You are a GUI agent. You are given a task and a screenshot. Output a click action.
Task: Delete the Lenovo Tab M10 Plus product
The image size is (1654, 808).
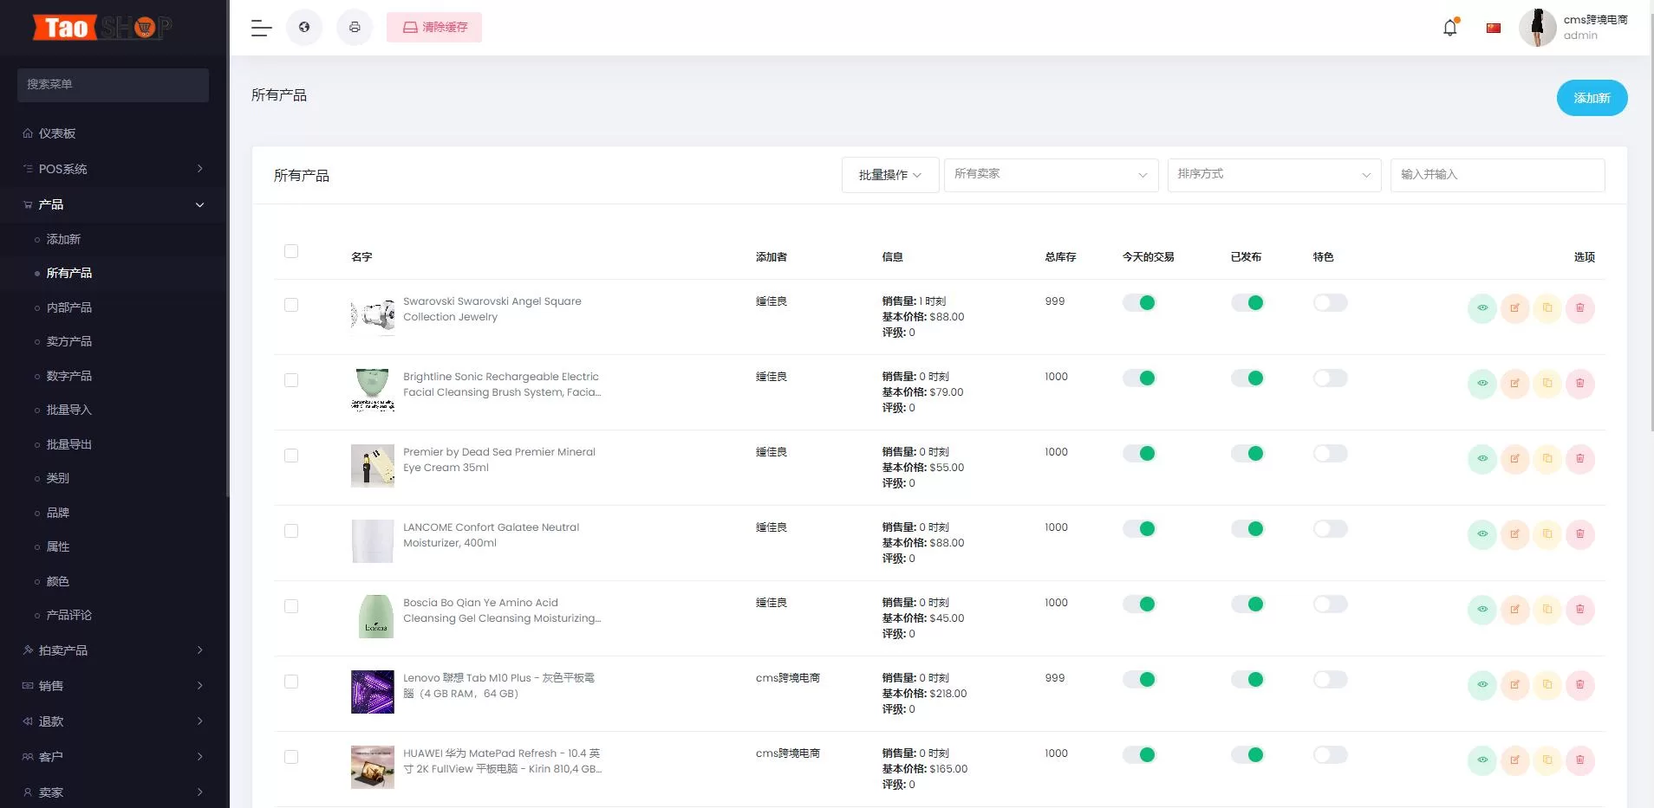click(1580, 685)
